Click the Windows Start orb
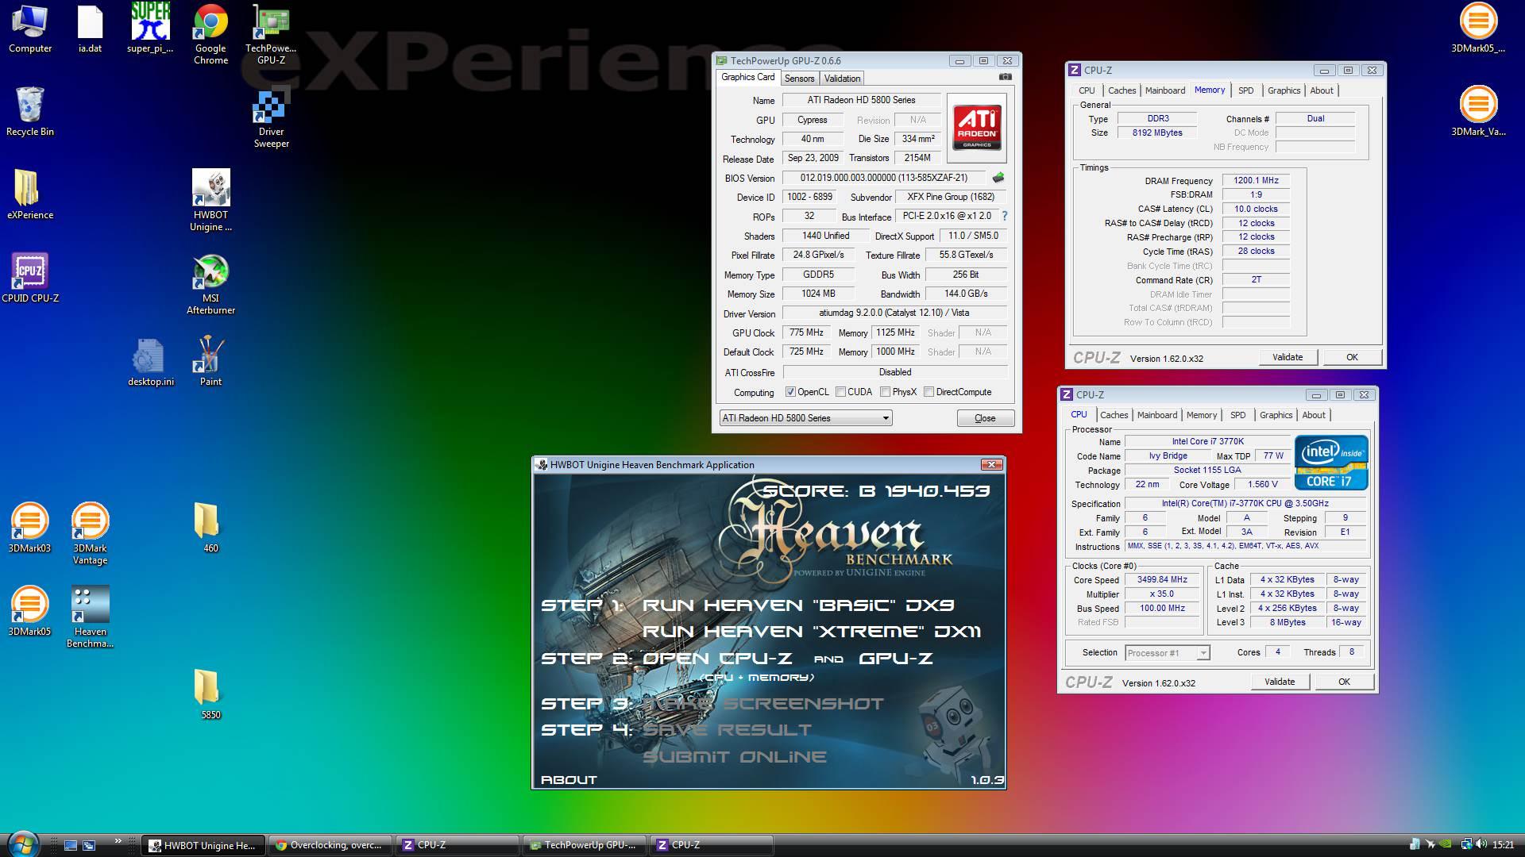Image resolution: width=1525 pixels, height=857 pixels. tap(22, 844)
